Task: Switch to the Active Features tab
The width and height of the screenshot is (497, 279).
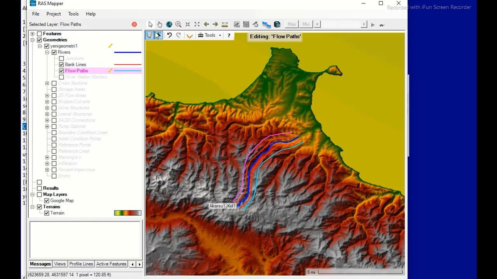Action: click(x=111, y=264)
